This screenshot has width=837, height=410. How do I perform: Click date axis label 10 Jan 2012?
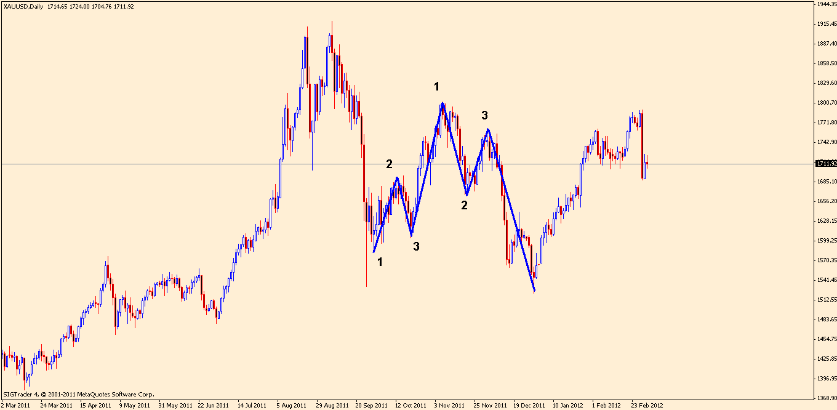coord(568,406)
